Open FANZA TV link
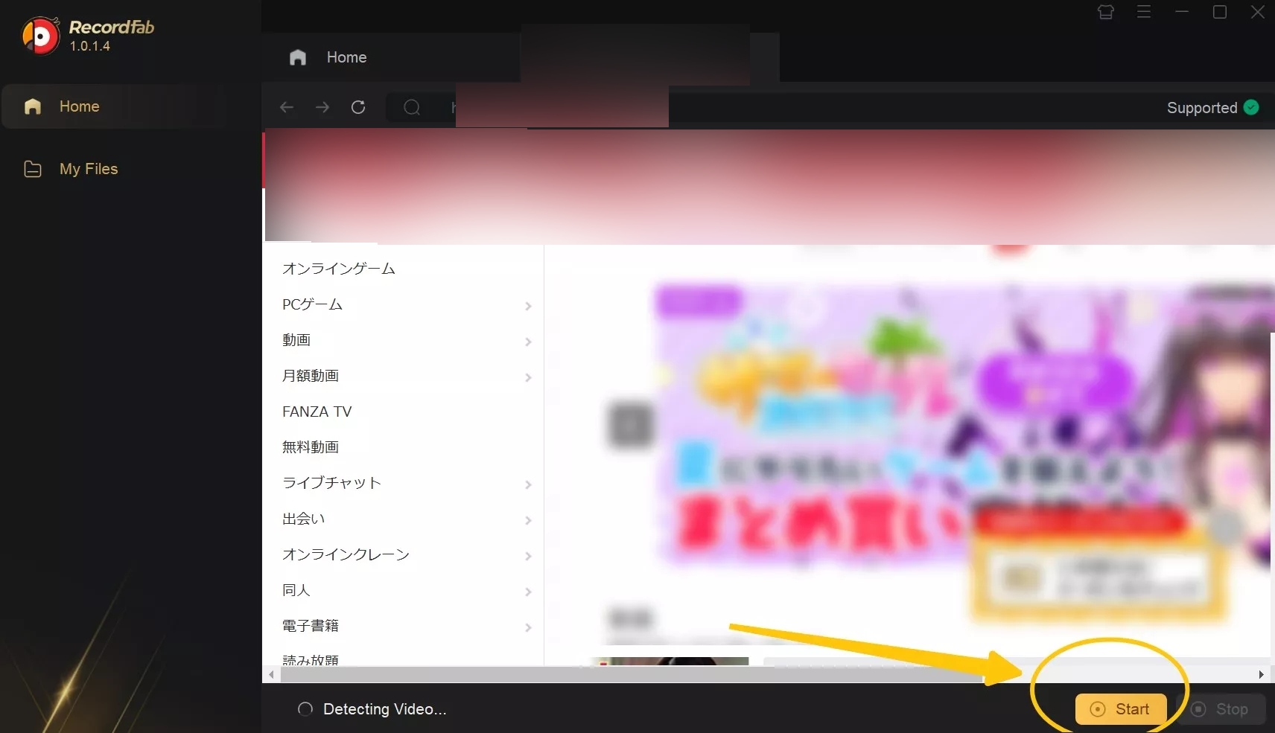 point(317,412)
